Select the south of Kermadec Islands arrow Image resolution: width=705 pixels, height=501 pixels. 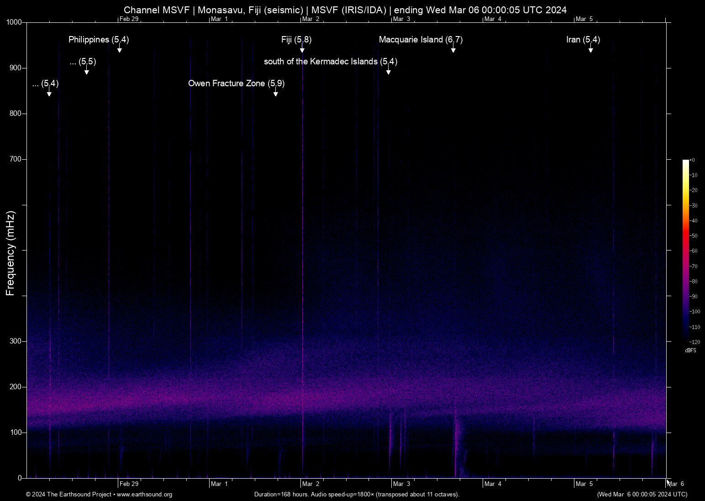point(389,71)
